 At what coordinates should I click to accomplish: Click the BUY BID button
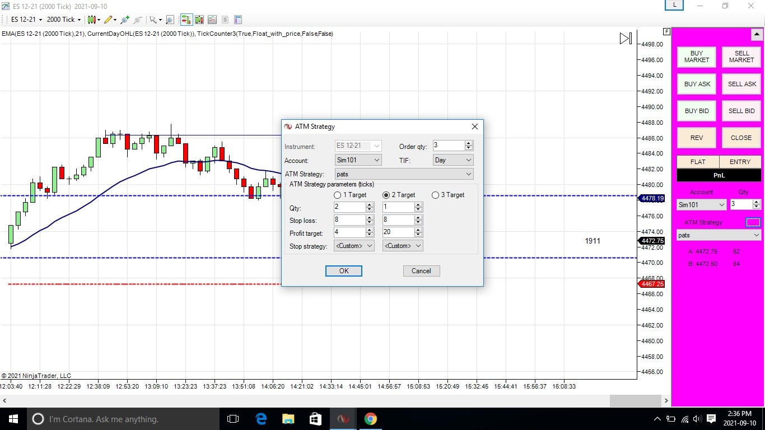[697, 111]
